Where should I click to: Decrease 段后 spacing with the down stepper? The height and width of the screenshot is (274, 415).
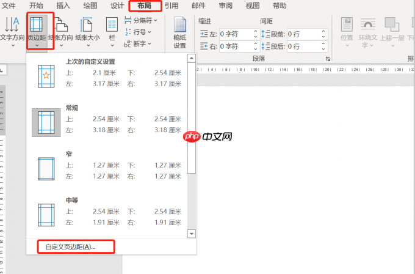(x=323, y=49)
